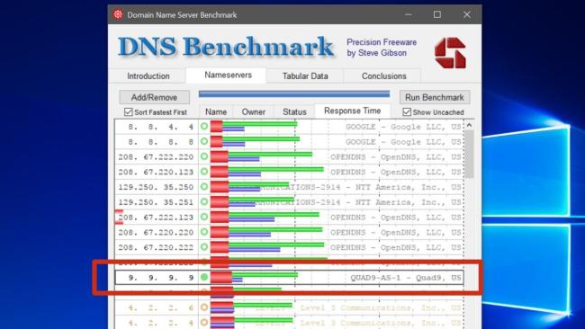The width and height of the screenshot is (585, 329).
Task: Click status circle for 208.67.222.220
Action: [x=204, y=156]
